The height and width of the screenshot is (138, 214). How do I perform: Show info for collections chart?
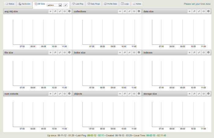[139, 11]
